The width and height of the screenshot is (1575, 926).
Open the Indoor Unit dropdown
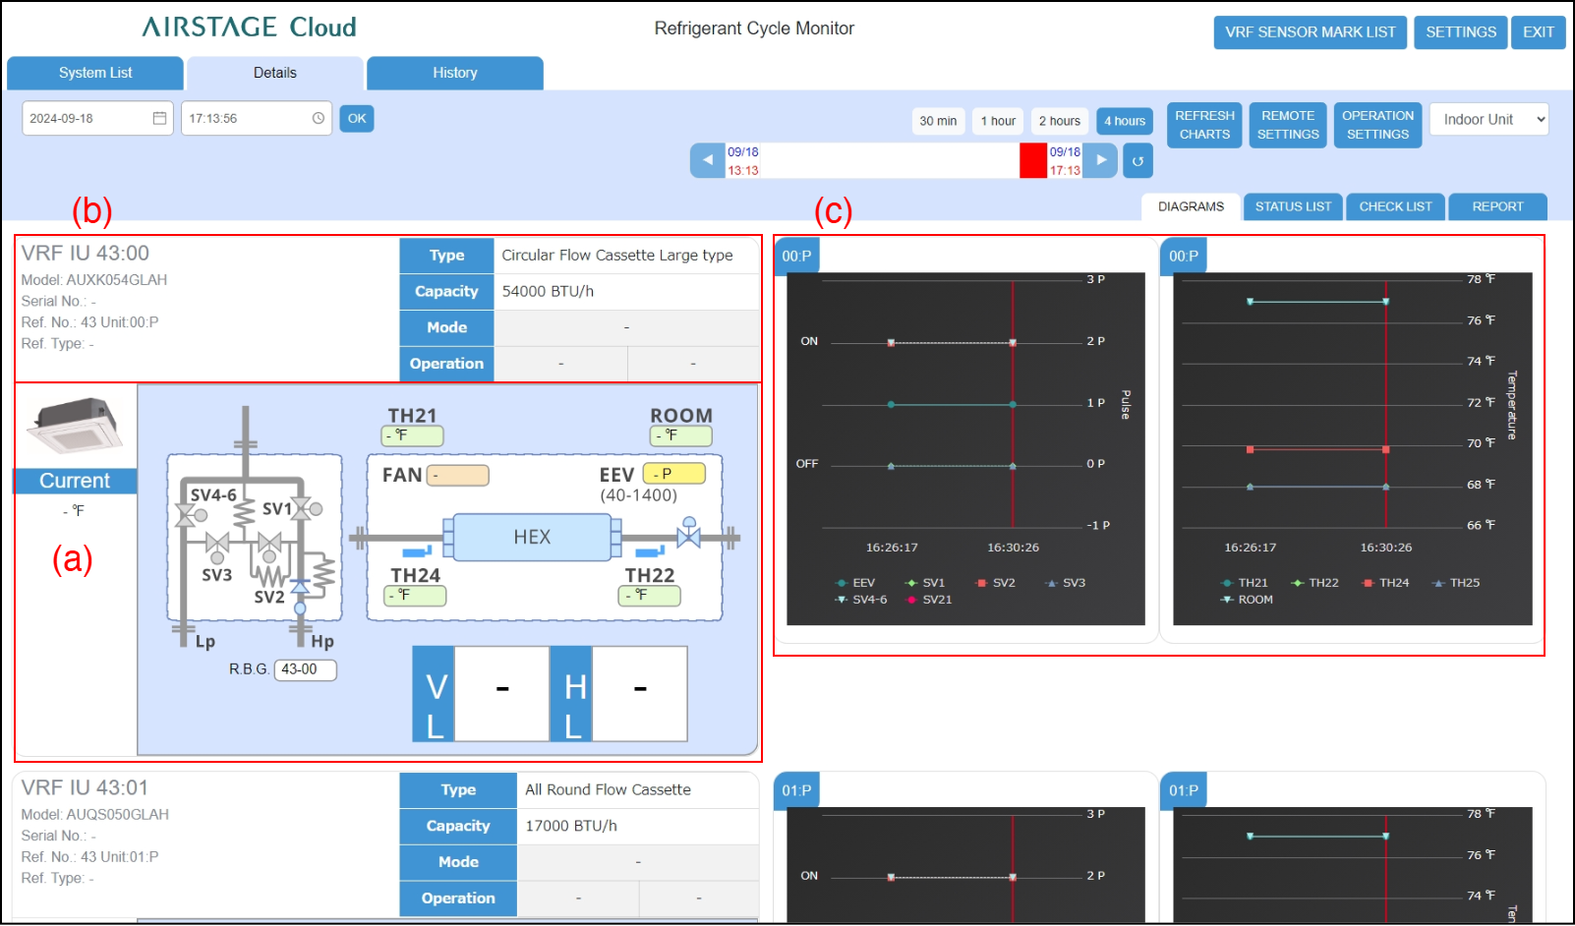(x=1488, y=120)
